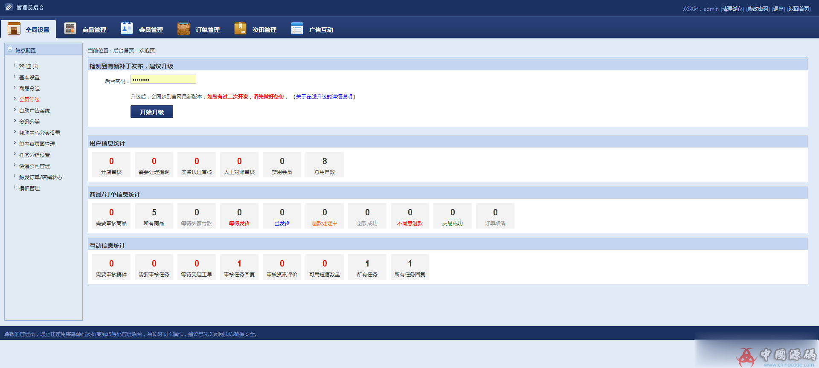Image resolution: width=819 pixels, height=368 pixels.
Task: Switch to the 订单管理 tab
Action: pyautogui.click(x=207, y=30)
